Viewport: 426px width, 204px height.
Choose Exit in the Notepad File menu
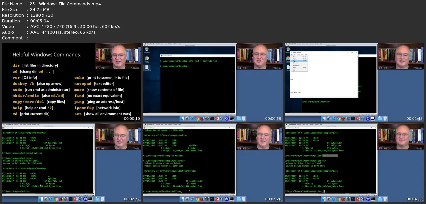point(294,70)
